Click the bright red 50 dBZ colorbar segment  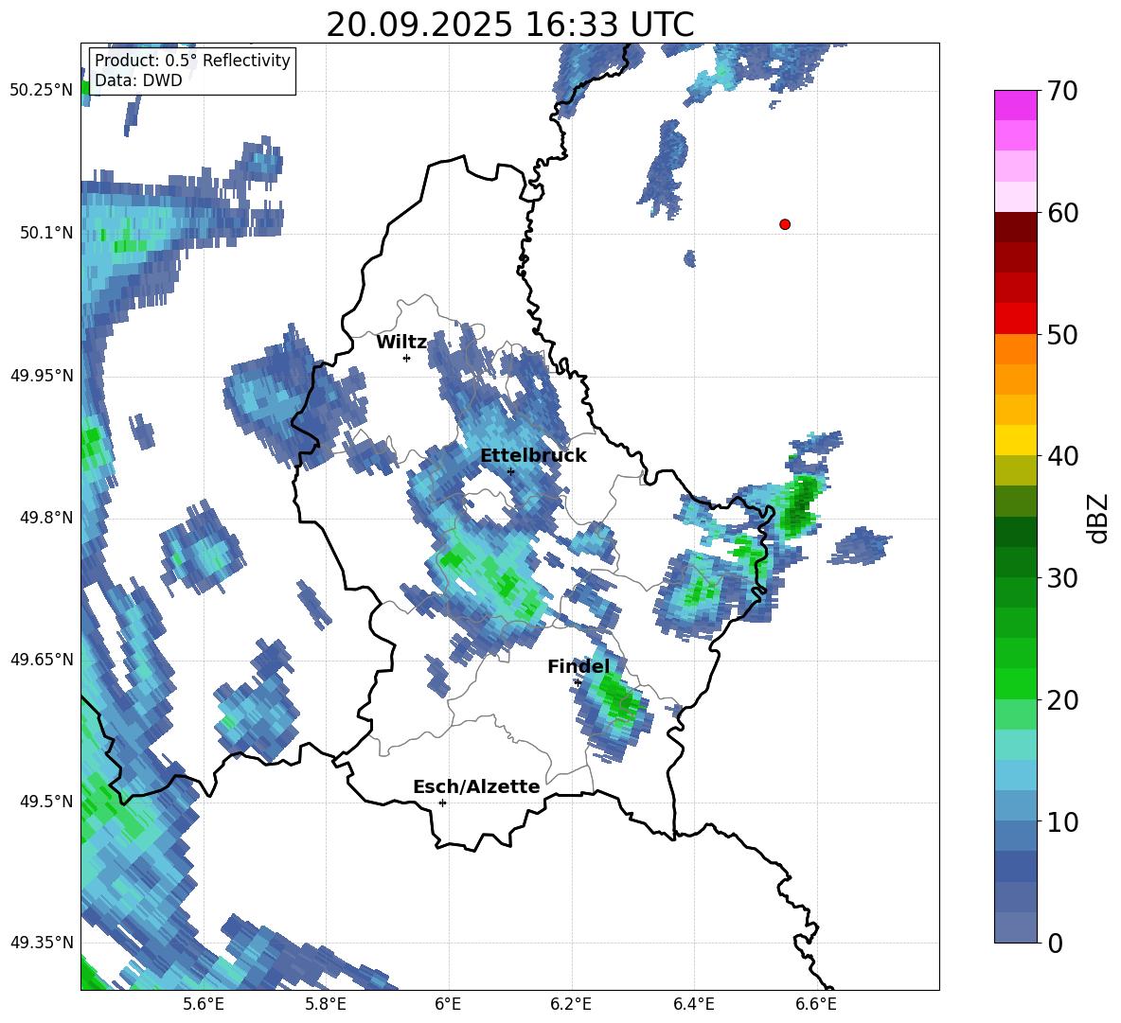click(1015, 319)
